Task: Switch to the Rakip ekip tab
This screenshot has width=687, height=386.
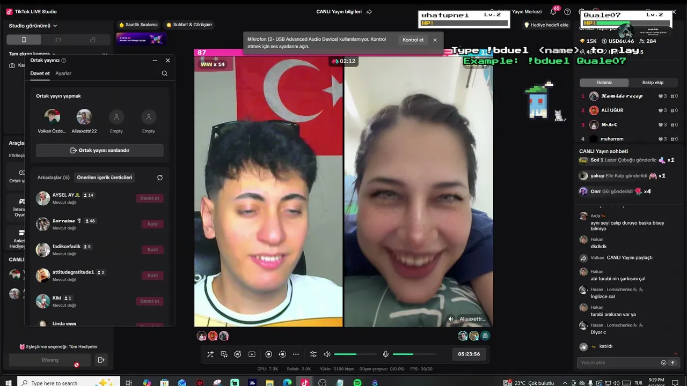Action: click(653, 83)
